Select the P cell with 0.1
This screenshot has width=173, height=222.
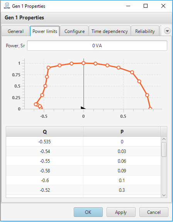[122, 181]
